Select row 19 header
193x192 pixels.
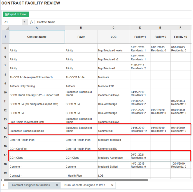pos(5,173)
